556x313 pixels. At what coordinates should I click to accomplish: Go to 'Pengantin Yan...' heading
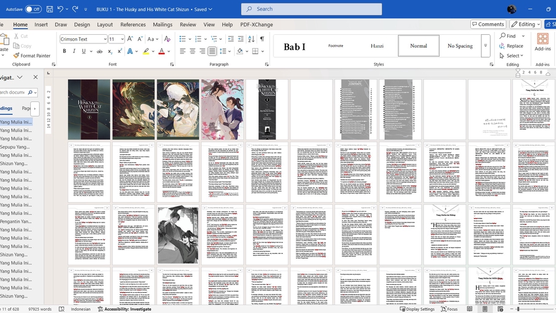point(16,221)
